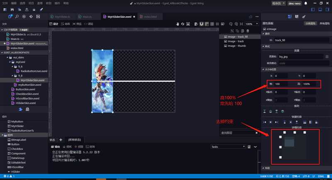Open the 100% zoom level dropdown

click(x=252, y=24)
